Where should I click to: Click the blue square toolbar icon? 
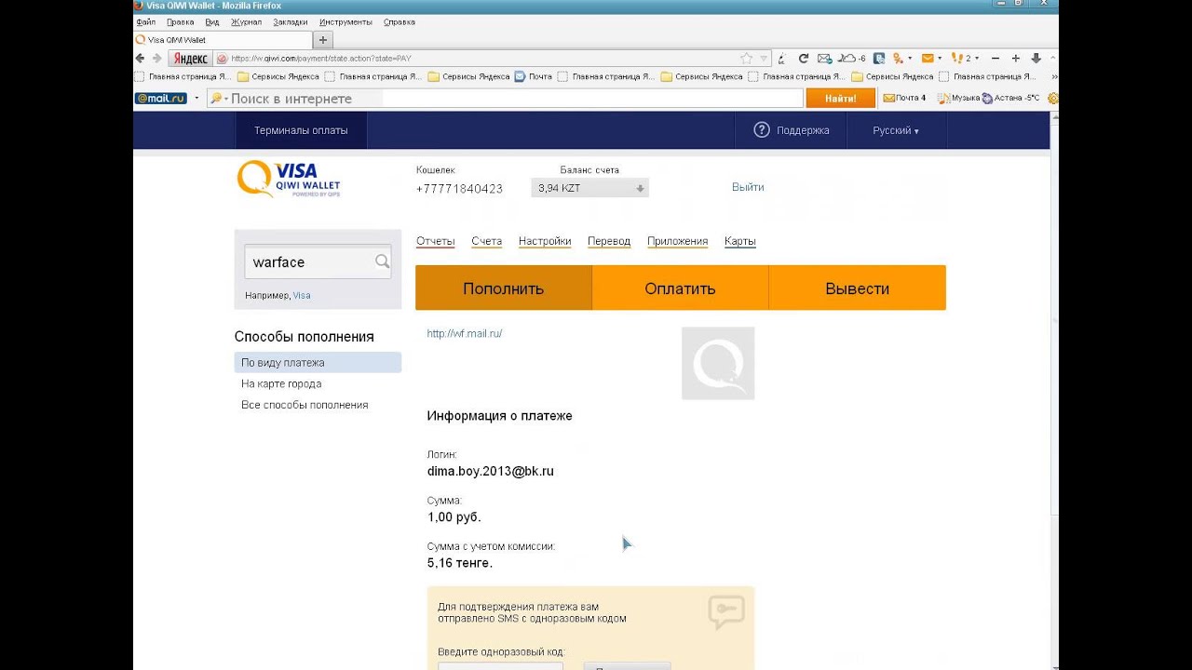click(x=879, y=58)
